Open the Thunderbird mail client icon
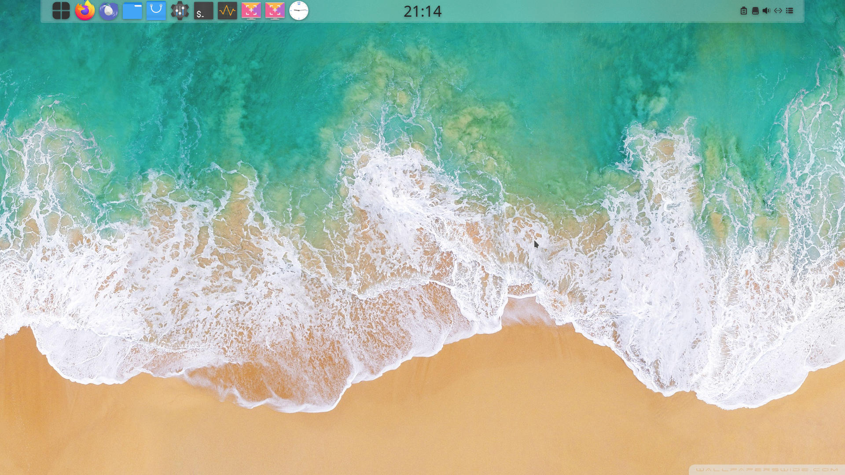Screen dimensions: 845x475 click(x=108, y=11)
